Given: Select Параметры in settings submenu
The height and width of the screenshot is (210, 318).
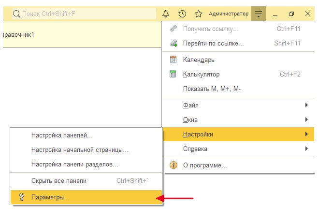Looking at the screenshot, I should pos(50,197).
